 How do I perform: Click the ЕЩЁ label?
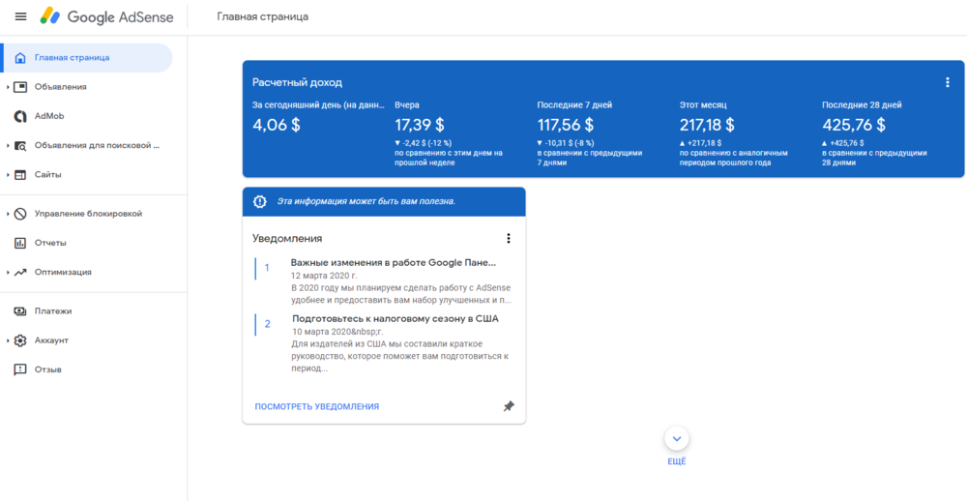coord(677,462)
